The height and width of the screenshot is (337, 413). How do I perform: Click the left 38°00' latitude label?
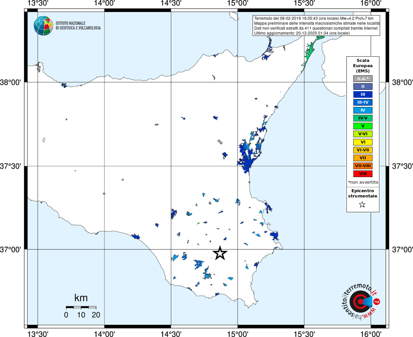click(11, 82)
